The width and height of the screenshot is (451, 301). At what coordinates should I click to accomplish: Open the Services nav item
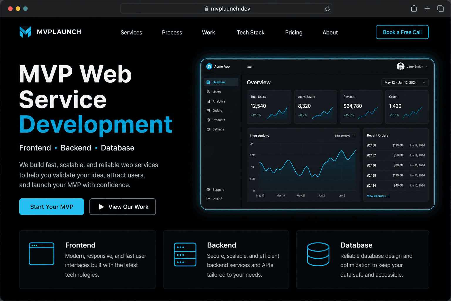tap(131, 33)
